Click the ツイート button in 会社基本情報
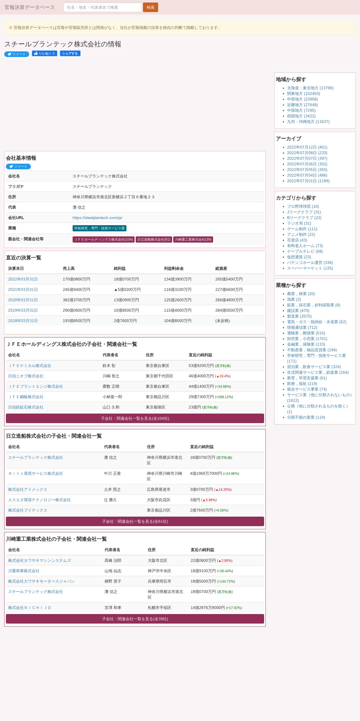360x721 pixels. (x=18, y=166)
